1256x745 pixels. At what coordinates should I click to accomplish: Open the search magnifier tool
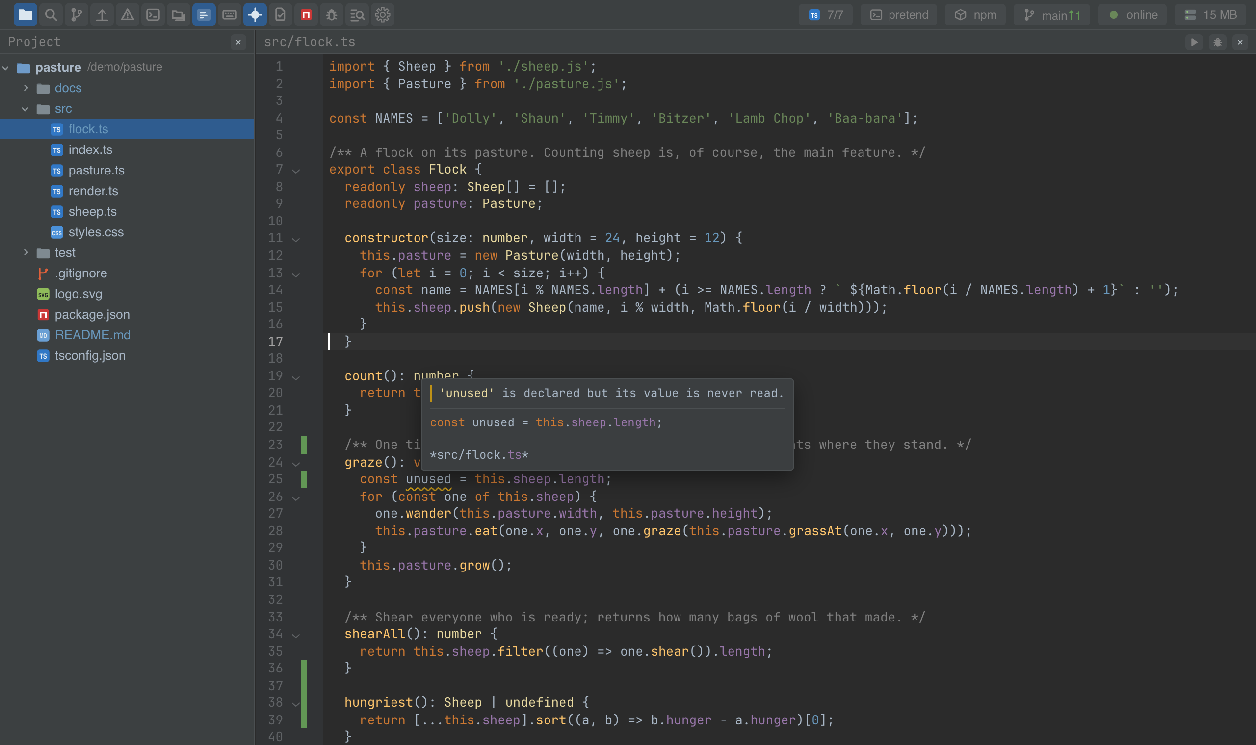(51, 15)
